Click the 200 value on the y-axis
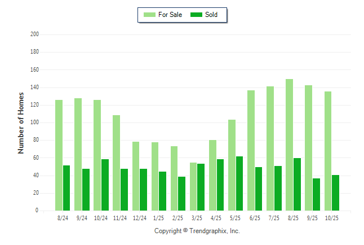The height and width of the screenshot is (245, 364). coord(34,34)
